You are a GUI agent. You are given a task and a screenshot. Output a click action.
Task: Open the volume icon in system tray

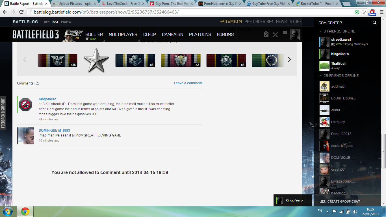355,211
